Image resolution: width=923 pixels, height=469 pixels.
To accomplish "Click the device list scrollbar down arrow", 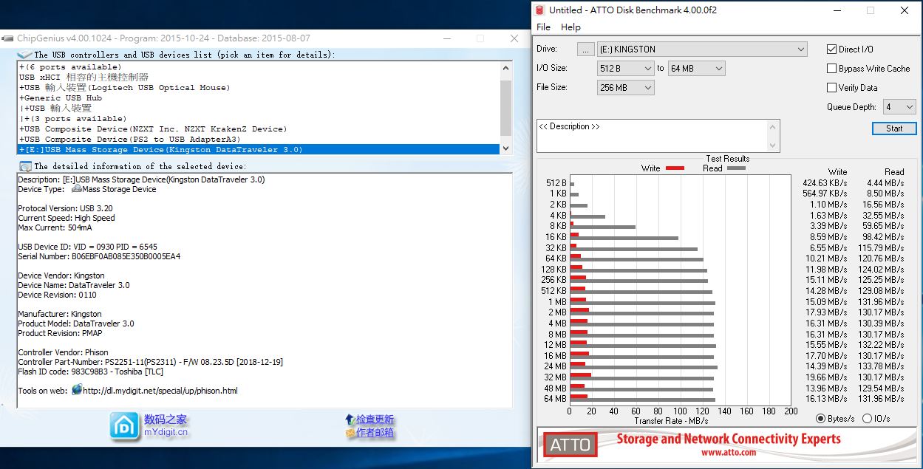I will pos(506,148).
